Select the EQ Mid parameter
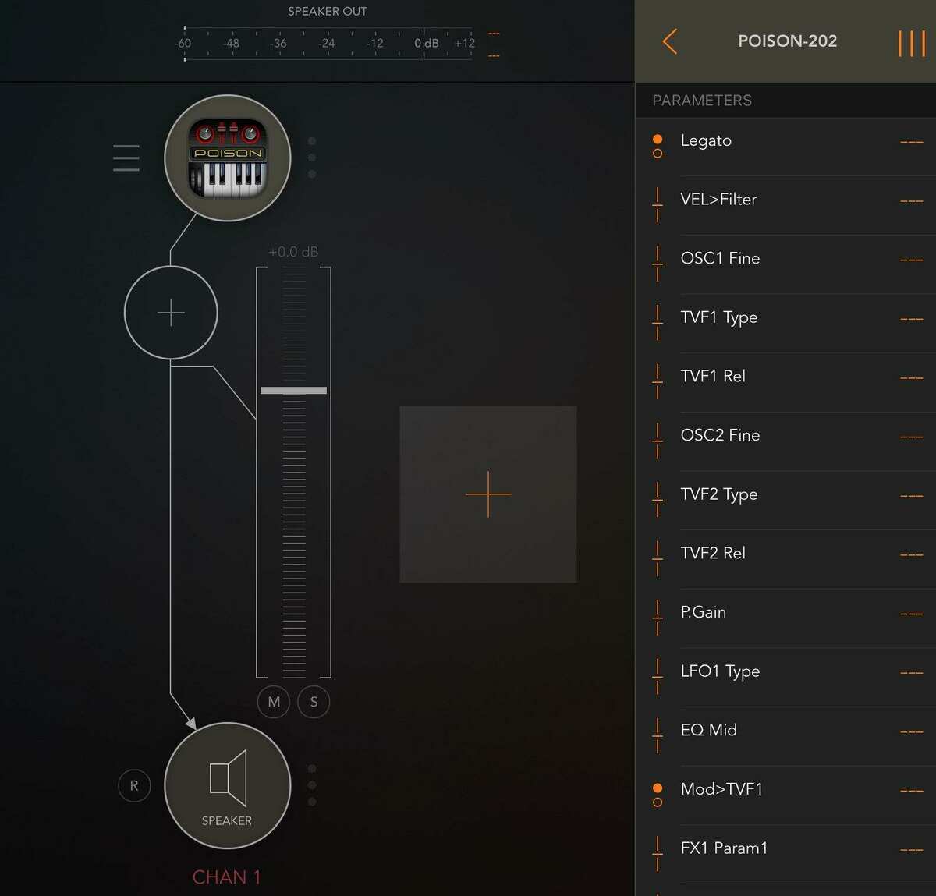936x896 pixels. [x=785, y=736]
